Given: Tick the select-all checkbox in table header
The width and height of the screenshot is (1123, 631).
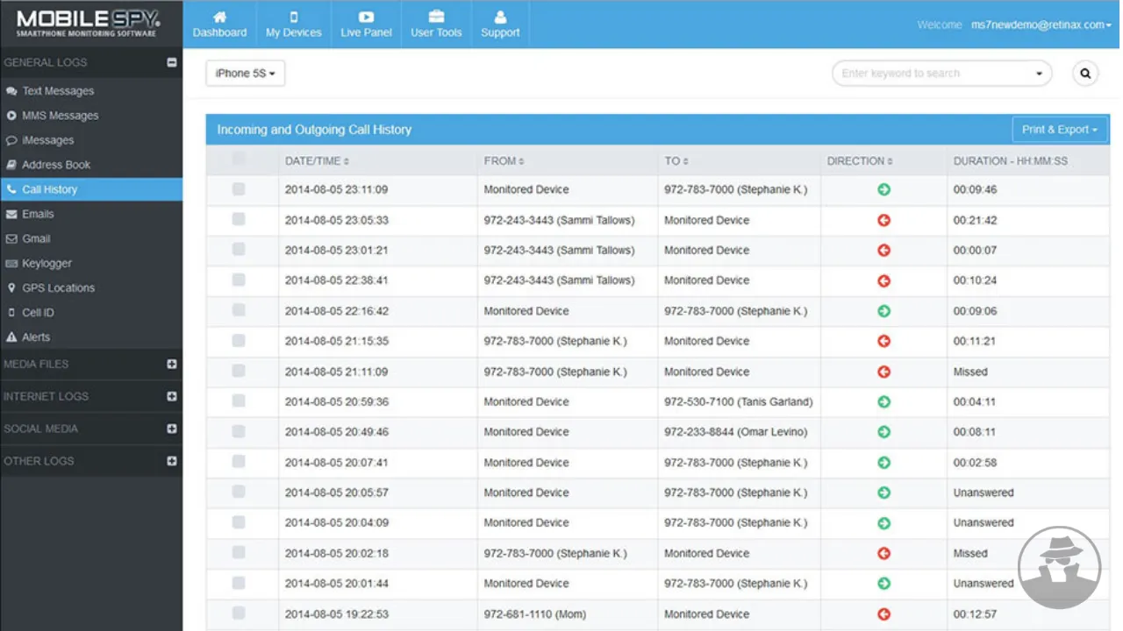Looking at the screenshot, I should pyautogui.click(x=239, y=159).
